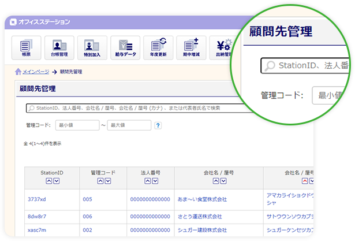This screenshot has width=355, height=241.
Task: Open 台帳管理 from the toolbar
Action: tap(59, 47)
